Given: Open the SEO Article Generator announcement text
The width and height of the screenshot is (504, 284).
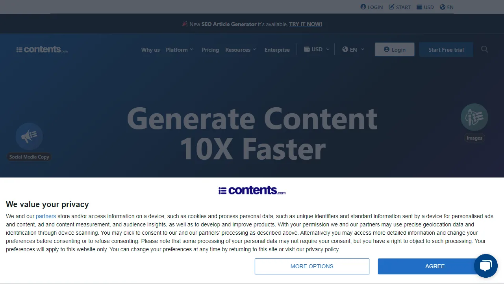Looking at the screenshot, I should click(x=229, y=24).
